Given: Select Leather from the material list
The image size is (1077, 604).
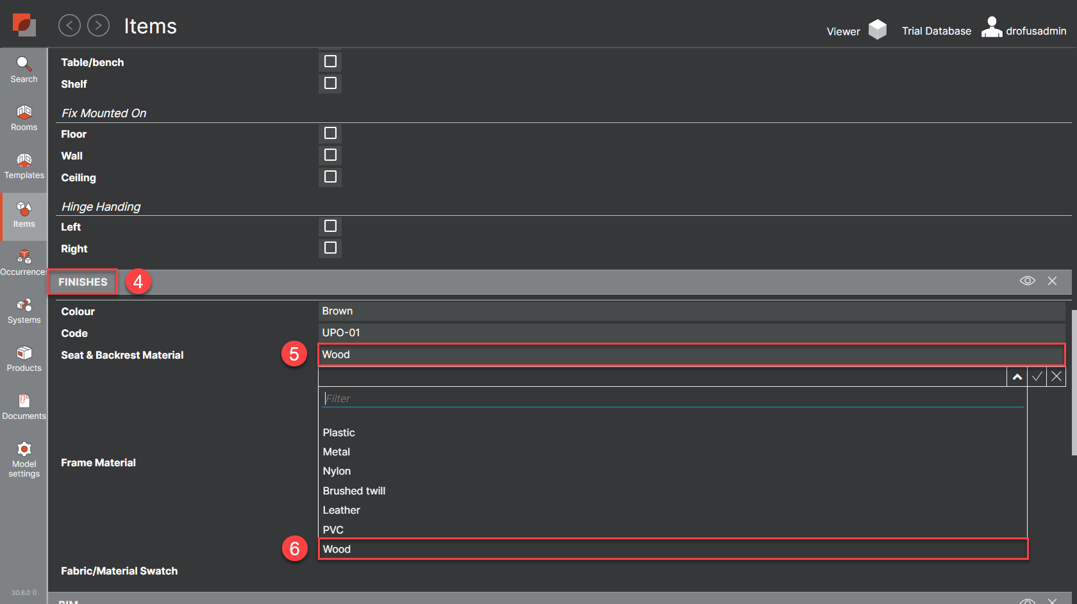Looking at the screenshot, I should tap(341, 510).
